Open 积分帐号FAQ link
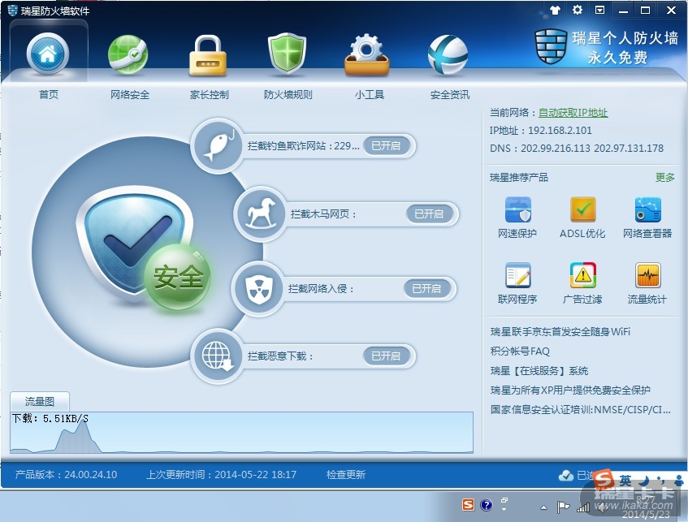Screen dimensions: 688x522 pos(520,351)
